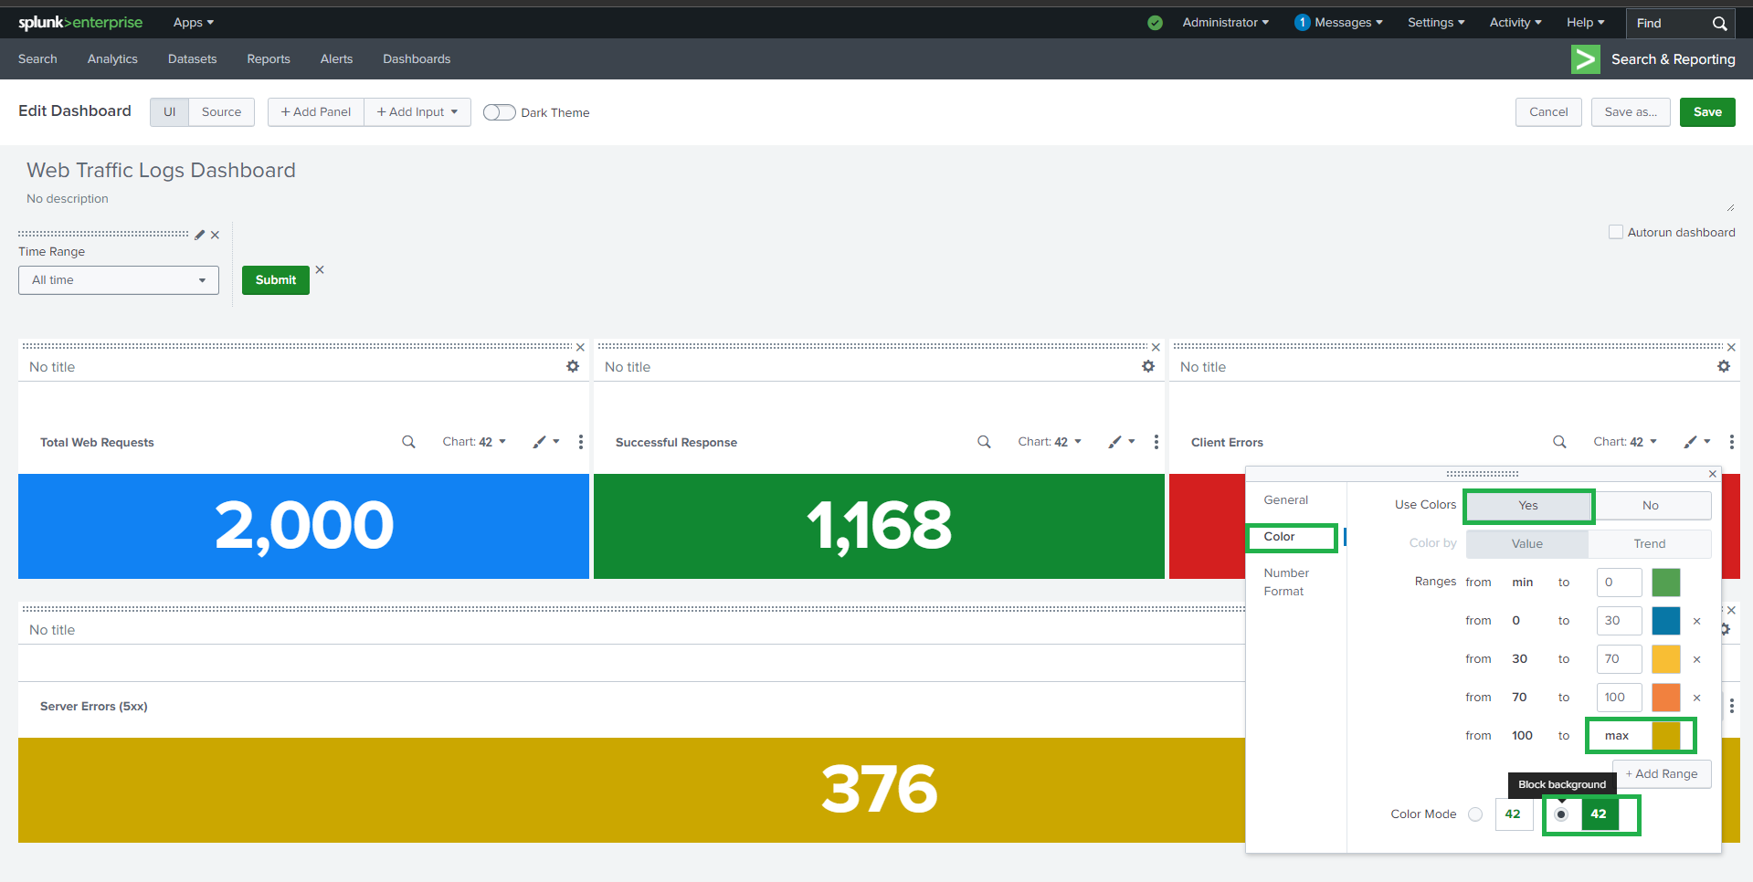Expand the Settings menu
This screenshot has height=882, width=1753.
tap(1436, 23)
